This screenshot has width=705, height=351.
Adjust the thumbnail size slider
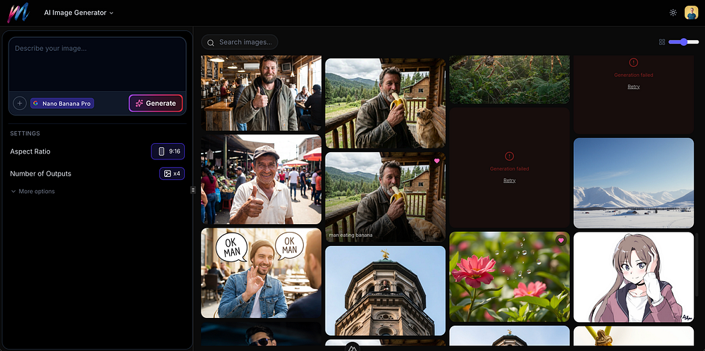tap(683, 42)
